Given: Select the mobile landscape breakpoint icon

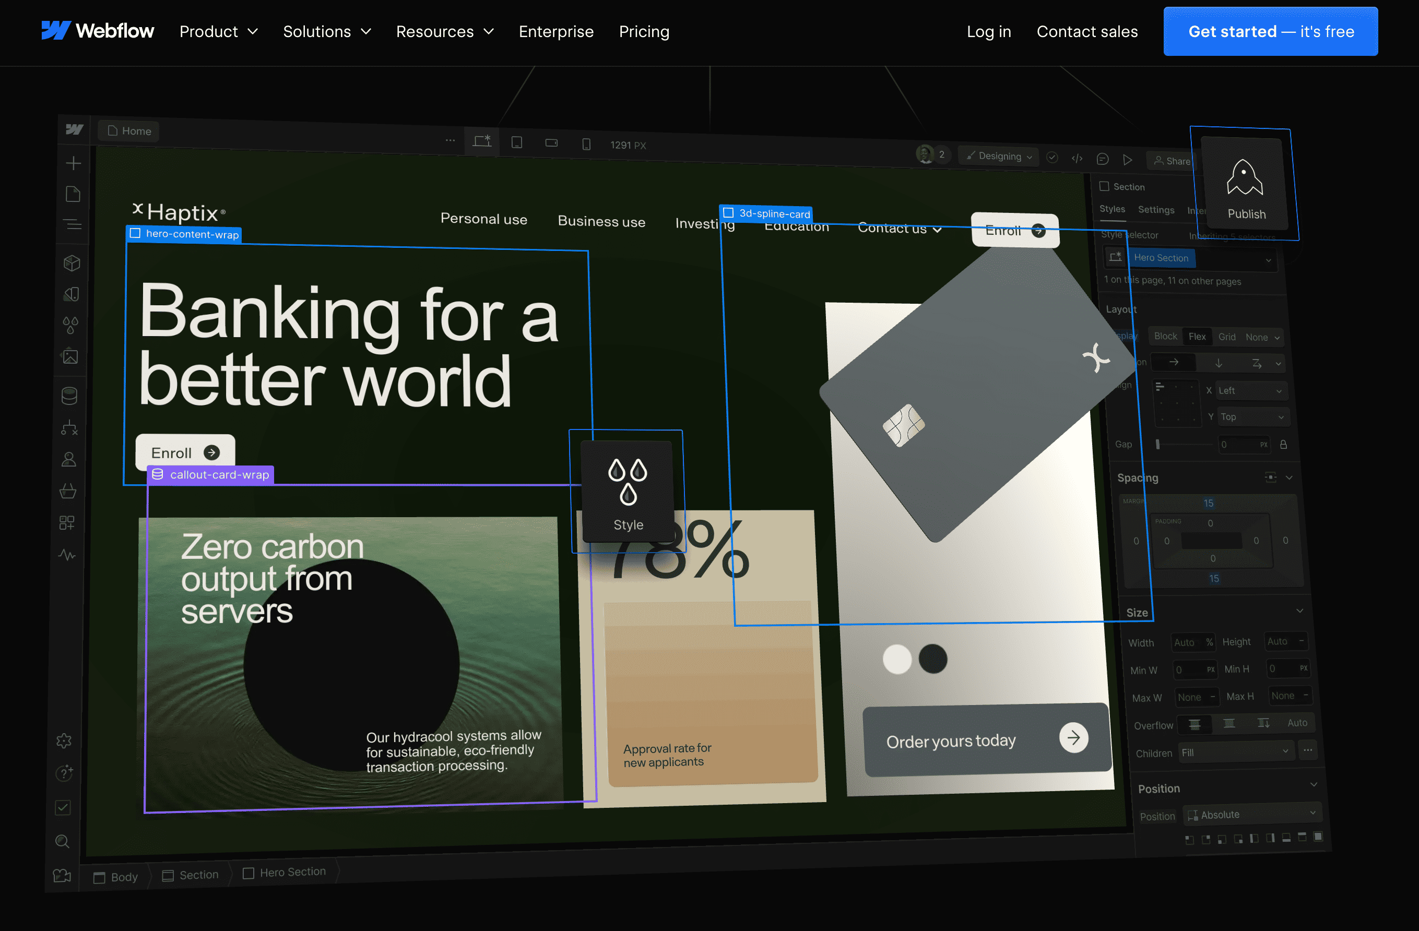Looking at the screenshot, I should tap(551, 143).
